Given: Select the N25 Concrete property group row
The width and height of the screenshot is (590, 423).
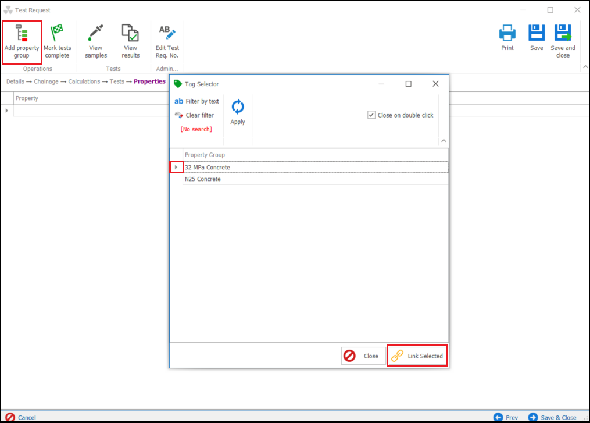Looking at the screenshot, I should click(x=203, y=179).
